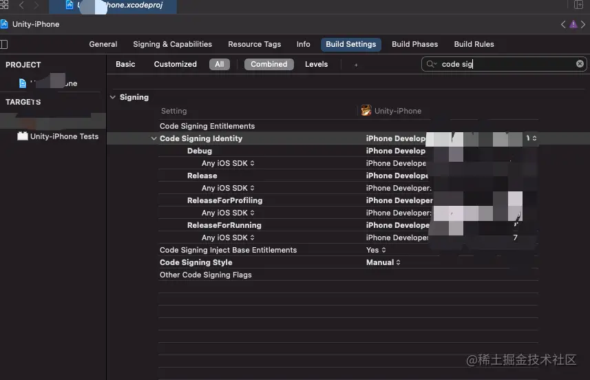Screen dimensions: 590x380
Task: Collapse the Signing section
Action: [x=112, y=97]
